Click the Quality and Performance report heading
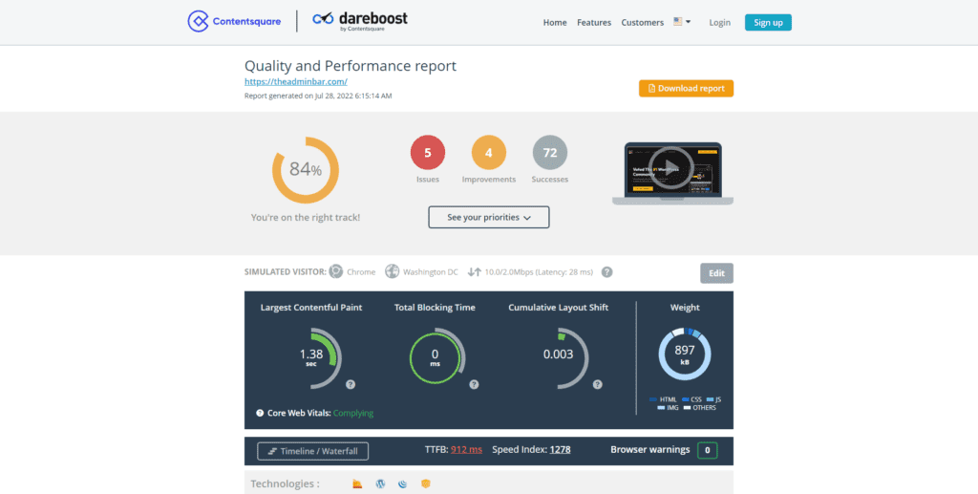 point(351,66)
